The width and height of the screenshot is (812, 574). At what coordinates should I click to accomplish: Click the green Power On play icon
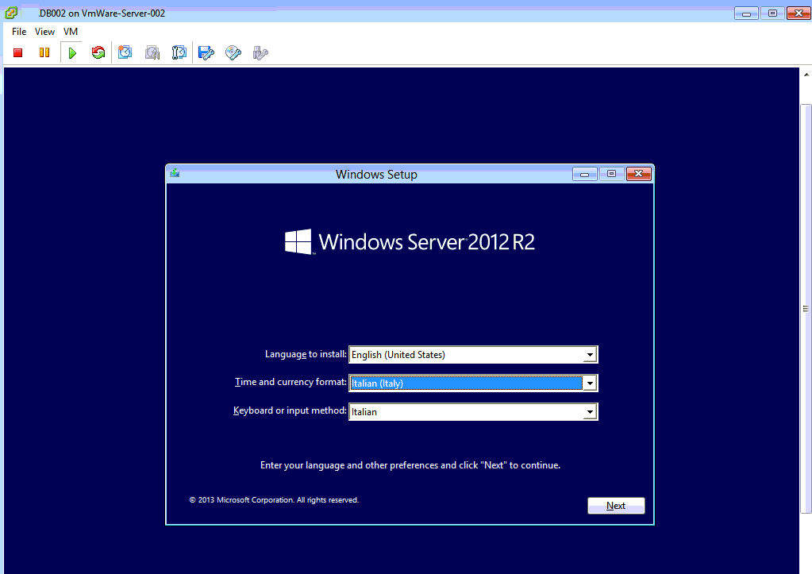coord(72,53)
